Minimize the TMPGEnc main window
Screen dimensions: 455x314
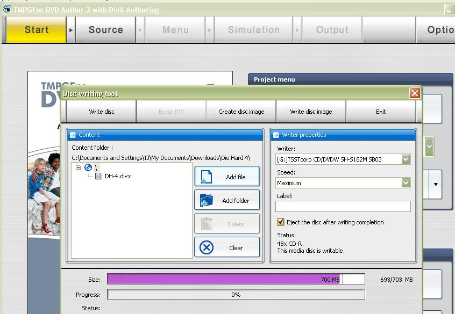(x=449, y=9)
